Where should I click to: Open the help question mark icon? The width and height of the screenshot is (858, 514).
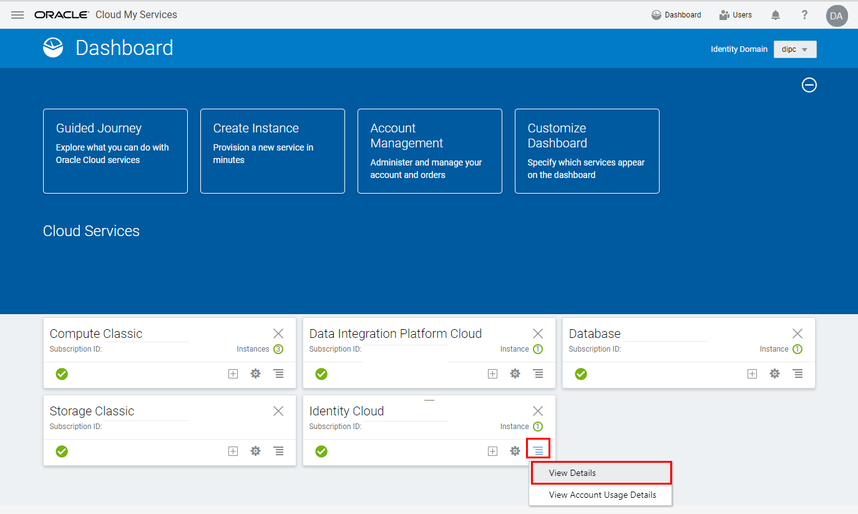805,15
